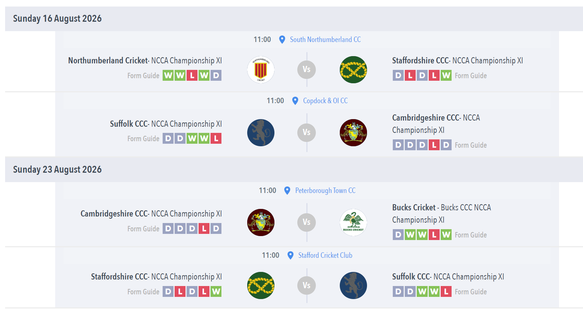Click Vs button of Northumberland v Staffordshire

(306, 69)
